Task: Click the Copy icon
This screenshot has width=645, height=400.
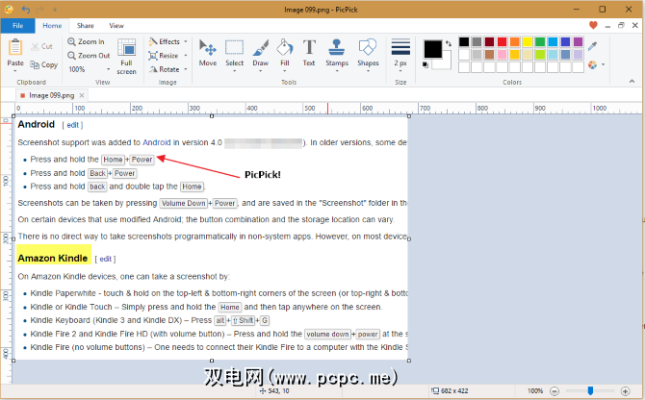Action: [x=35, y=64]
